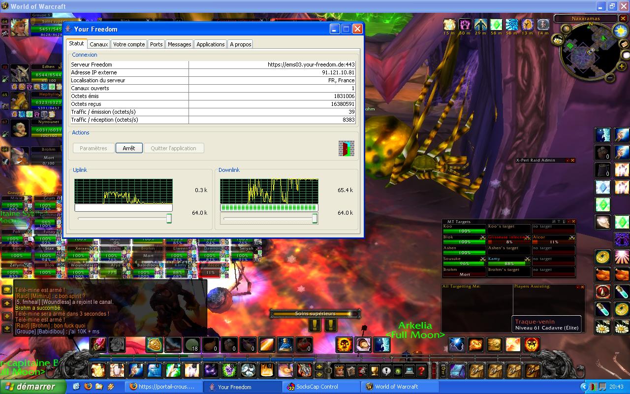Open the Votre compte tab
The width and height of the screenshot is (630, 394).
129,44
